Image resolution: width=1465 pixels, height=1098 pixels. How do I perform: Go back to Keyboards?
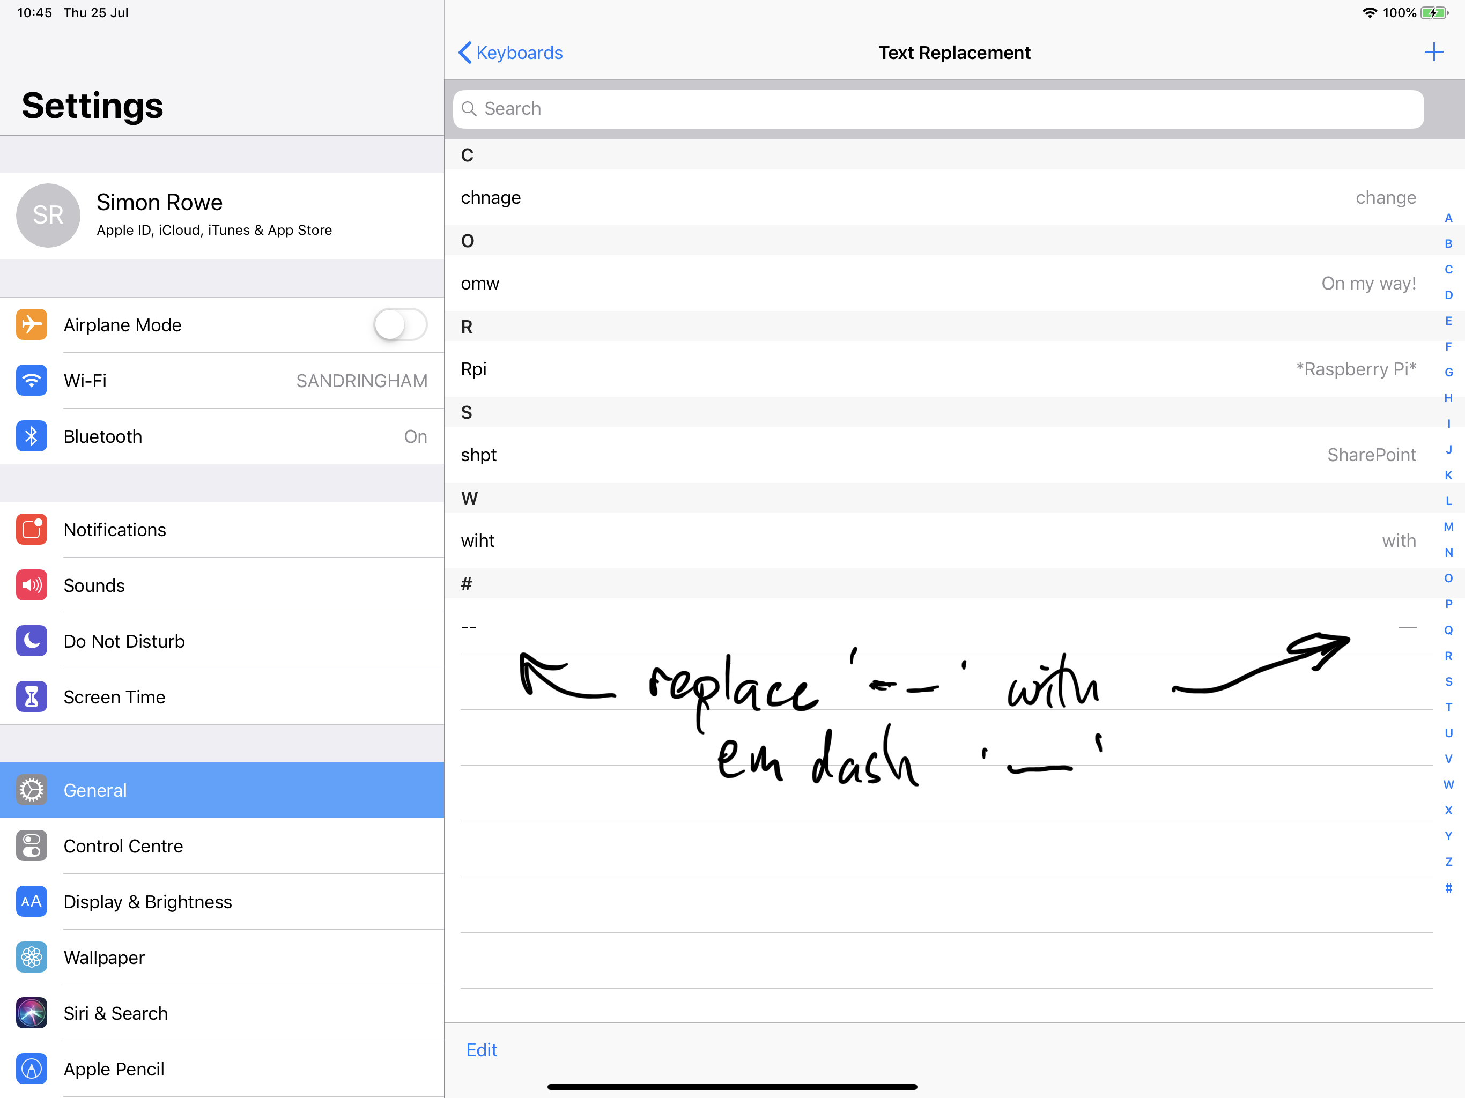(x=510, y=53)
